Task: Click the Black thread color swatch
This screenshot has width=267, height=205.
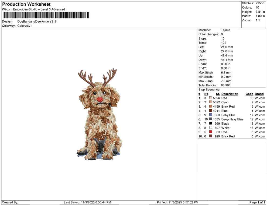Action: coord(210,123)
